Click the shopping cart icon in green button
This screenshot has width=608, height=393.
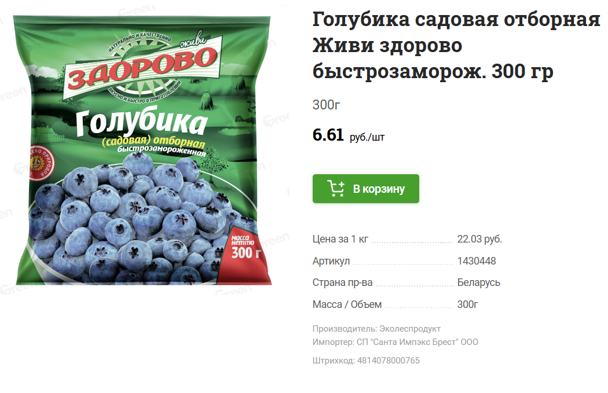click(336, 188)
